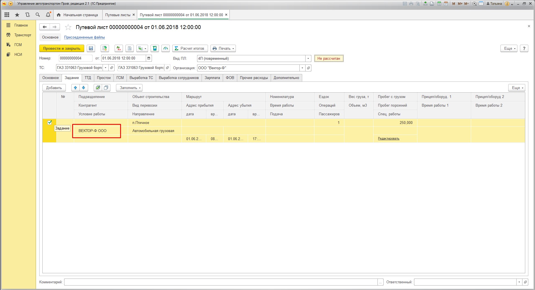Click into the Комментарий input field
The width and height of the screenshot is (535, 290).
click(x=221, y=282)
